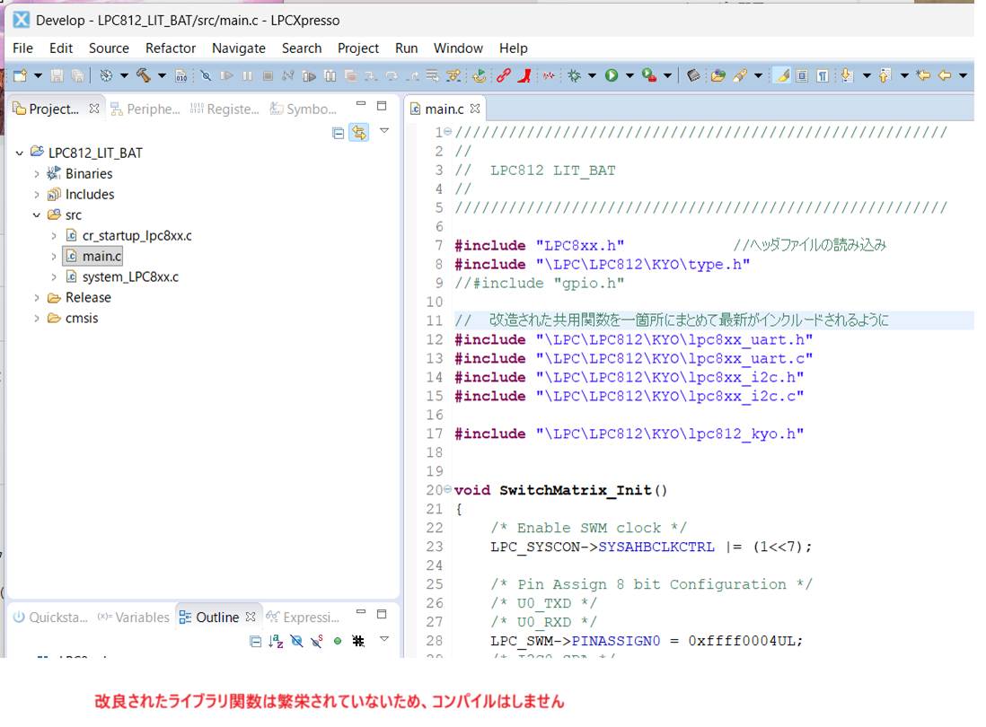Viewport: 986px width, 727px height.
Task: Click the New file toolbar icon
Action: 20,76
